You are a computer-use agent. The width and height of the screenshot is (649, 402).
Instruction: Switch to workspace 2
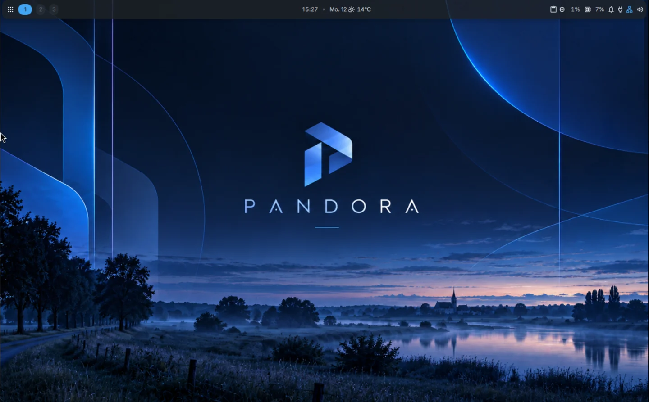(41, 9)
